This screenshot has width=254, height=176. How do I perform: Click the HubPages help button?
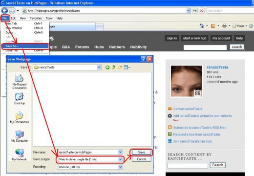pyautogui.click(x=239, y=38)
